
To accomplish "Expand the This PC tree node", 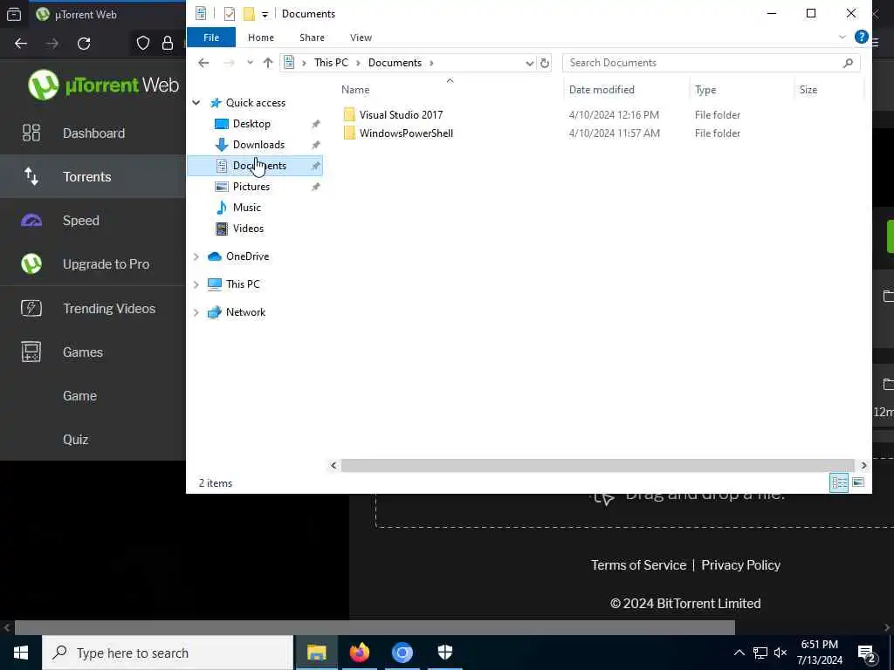I will coord(196,284).
